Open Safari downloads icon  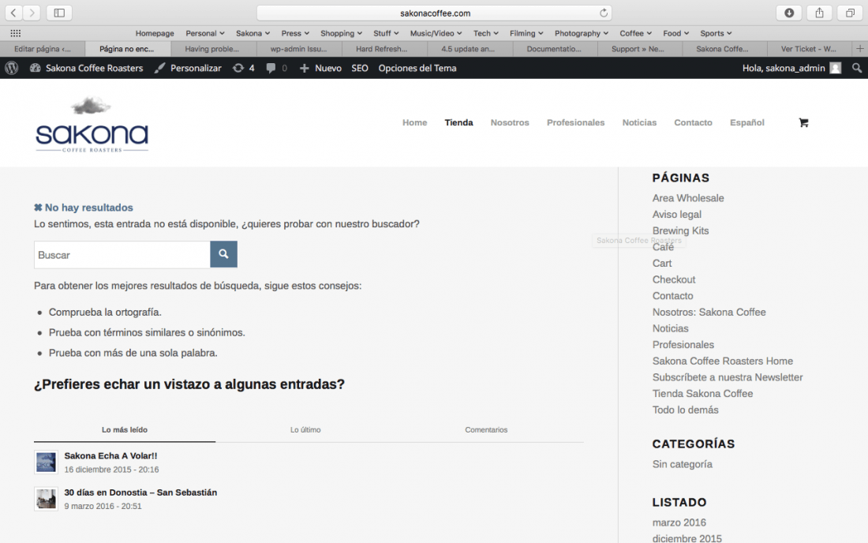[x=789, y=13]
